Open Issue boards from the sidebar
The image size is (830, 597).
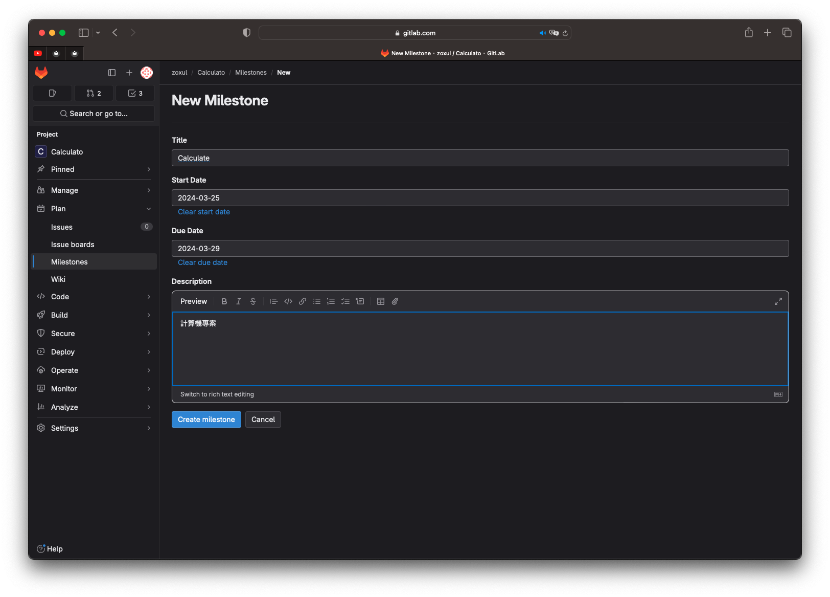pos(73,245)
